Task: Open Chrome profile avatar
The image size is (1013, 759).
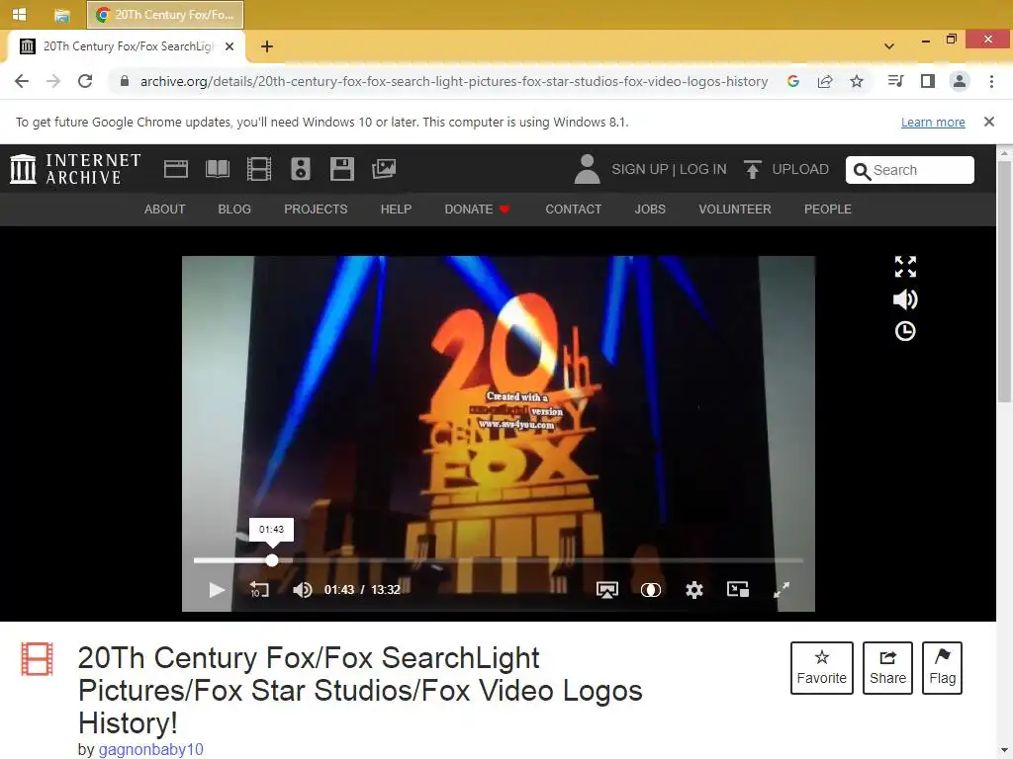Action: (x=960, y=81)
